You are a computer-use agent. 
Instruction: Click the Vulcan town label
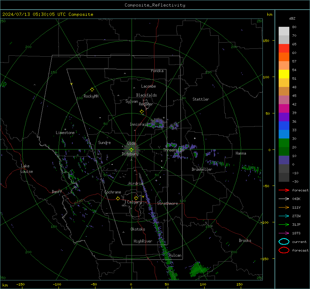[x=175, y=255]
